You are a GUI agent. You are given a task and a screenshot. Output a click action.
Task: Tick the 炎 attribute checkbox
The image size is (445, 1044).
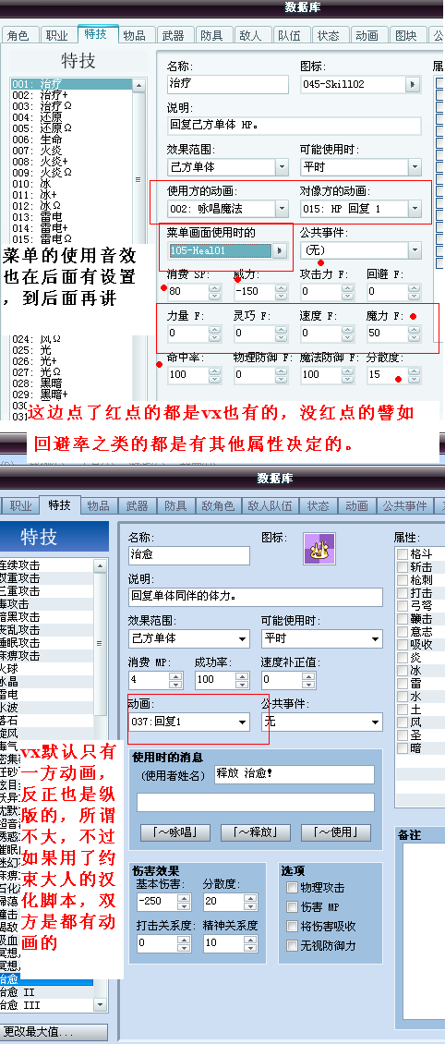pos(402,658)
